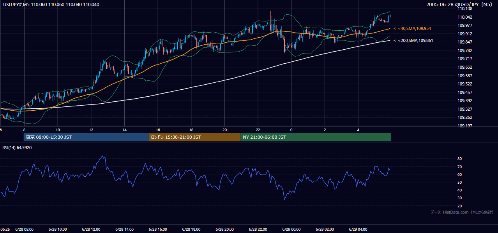Click the hour label 10 on chart axis
Image resolution: width=498 pixels, height=233 pixels.
point(57,130)
